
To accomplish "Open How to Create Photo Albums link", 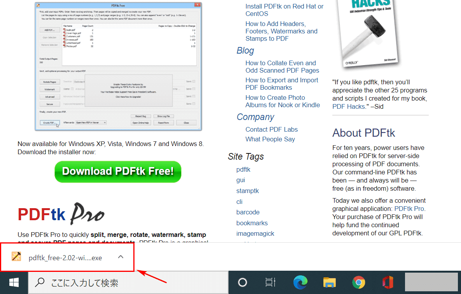I will pos(283,101).
